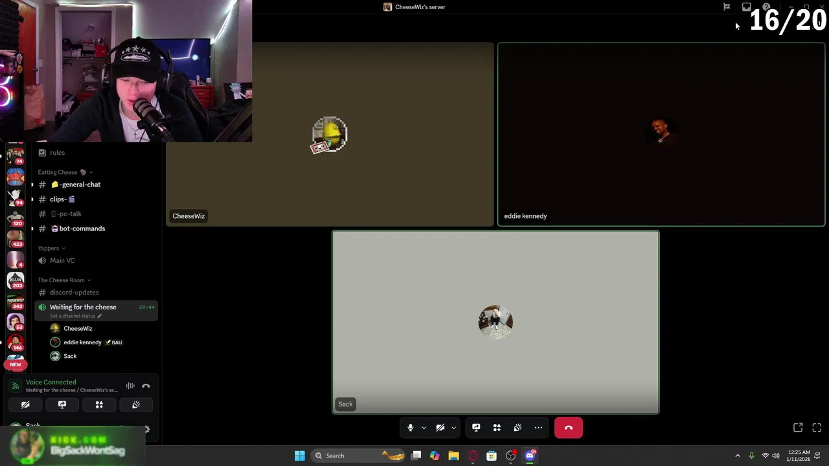Viewport: 829px width, 466px height.
Task: Select Waiting for the cheese voice channel
Action: pyautogui.click(x=96, y=311)
